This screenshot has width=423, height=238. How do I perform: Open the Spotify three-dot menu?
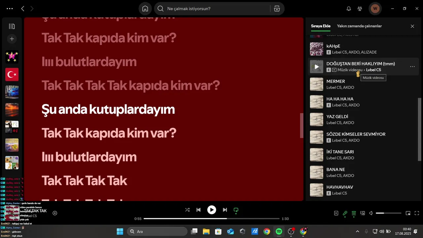point(10,9)
